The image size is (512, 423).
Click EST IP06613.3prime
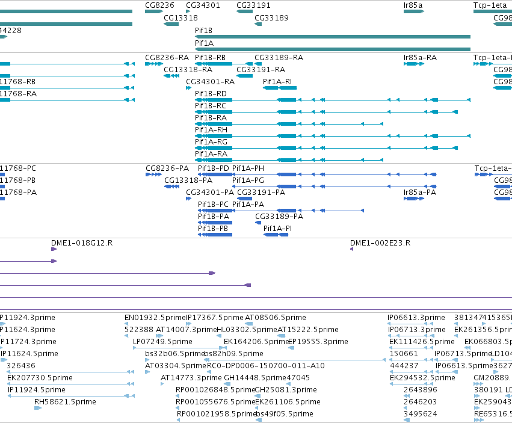tap(416, 318)
